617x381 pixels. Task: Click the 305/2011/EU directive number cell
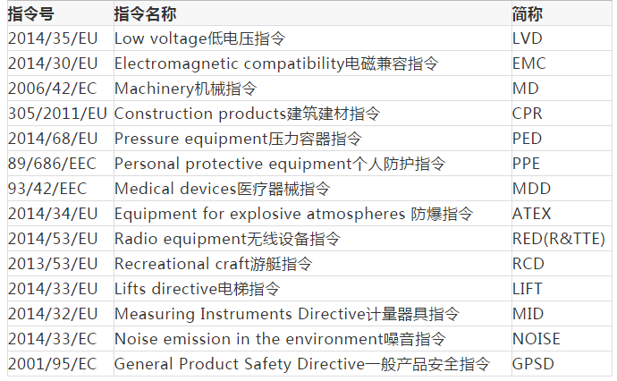pos(57,114)
